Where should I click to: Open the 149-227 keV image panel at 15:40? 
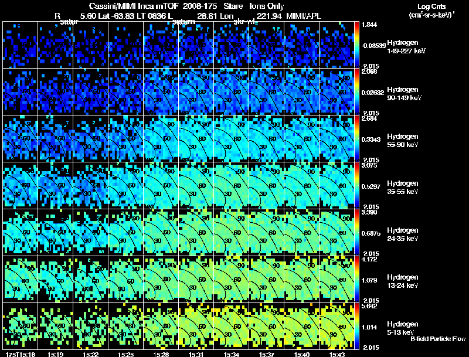301,44
